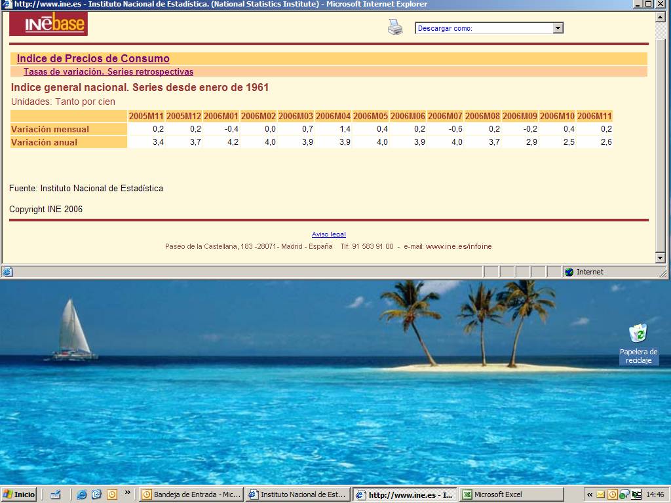671x503 pixels.
Task: Expand hidden quick launch items chevron
Action: [127, 493]
